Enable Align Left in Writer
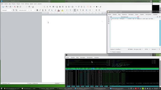This screenshot has height=90, width=161. tap(75, 10)
